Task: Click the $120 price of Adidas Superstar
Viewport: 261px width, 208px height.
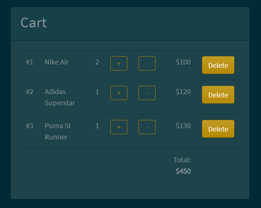Action: pos(183,92)
